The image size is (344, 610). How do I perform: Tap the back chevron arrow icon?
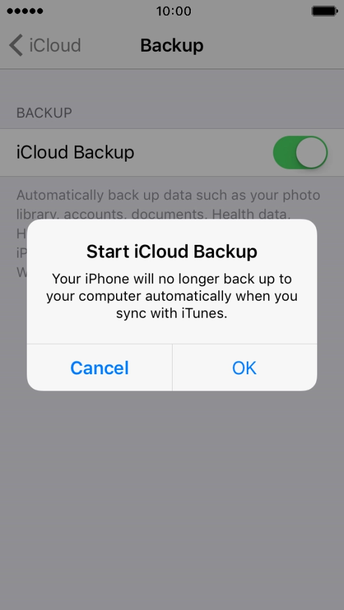point(16,45)
